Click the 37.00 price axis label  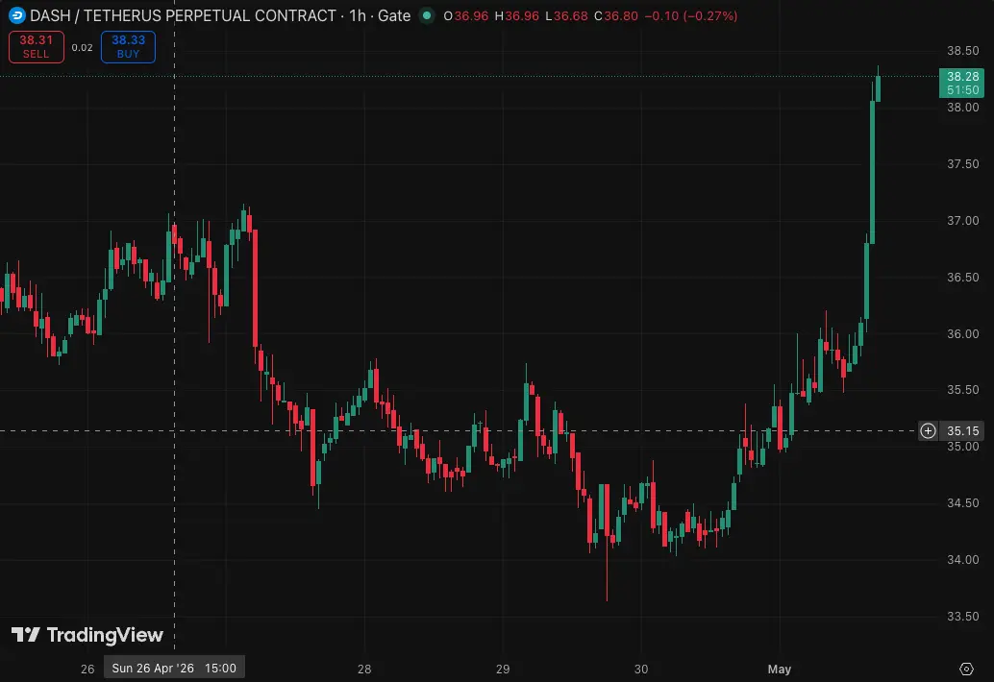(x=962, y=220)
